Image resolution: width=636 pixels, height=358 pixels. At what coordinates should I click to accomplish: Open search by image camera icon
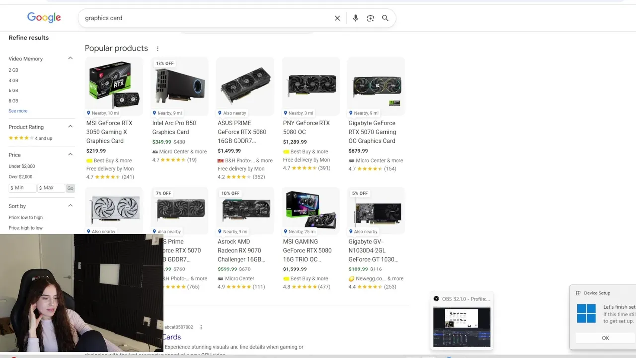click(x=370, y=18)
